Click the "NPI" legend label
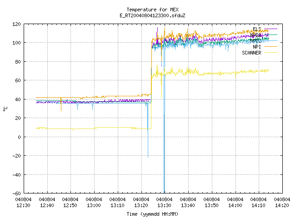This screenshot has height=218, width=291. 257,47
